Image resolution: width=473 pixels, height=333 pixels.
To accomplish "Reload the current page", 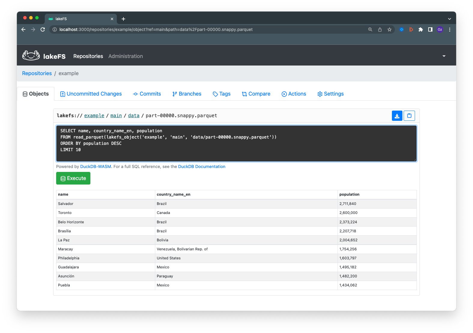I will click(x=43, y=29).
